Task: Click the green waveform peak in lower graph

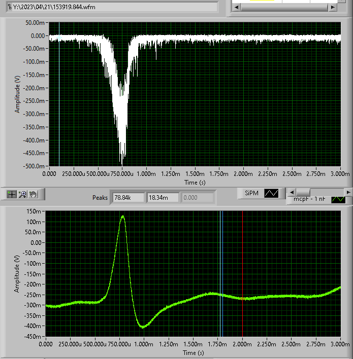Action: [123, 216]
